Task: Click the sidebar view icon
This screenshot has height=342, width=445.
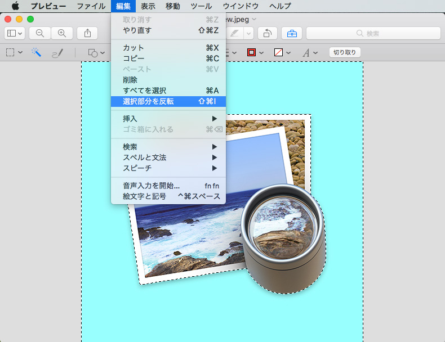Action: (x=11, y=33)
